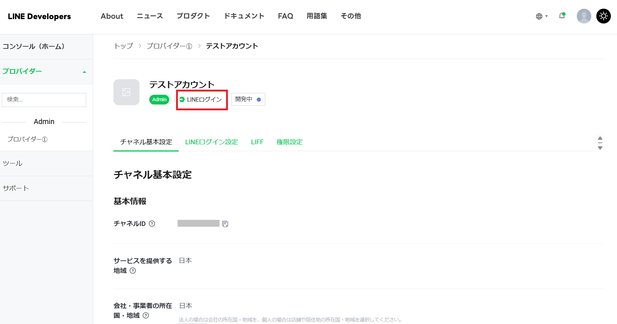Open the user profile avatar

584,16
